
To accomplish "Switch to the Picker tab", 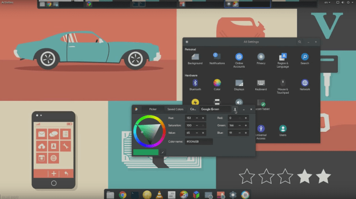I will (x=153, y=109).
